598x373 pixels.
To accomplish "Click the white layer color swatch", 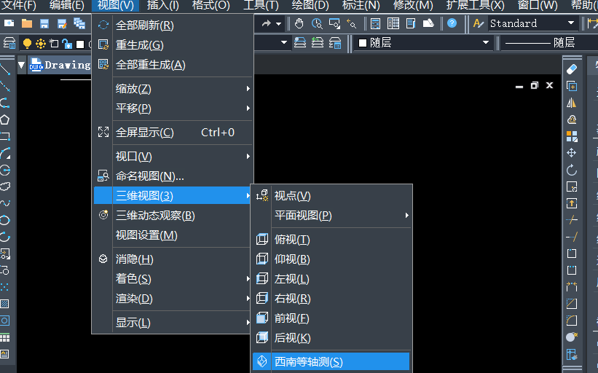I will [x=80, y=44].
